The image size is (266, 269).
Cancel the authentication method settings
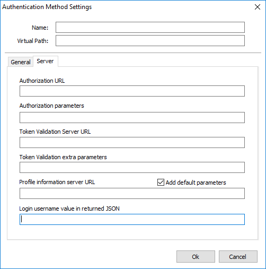click(238, 257)
